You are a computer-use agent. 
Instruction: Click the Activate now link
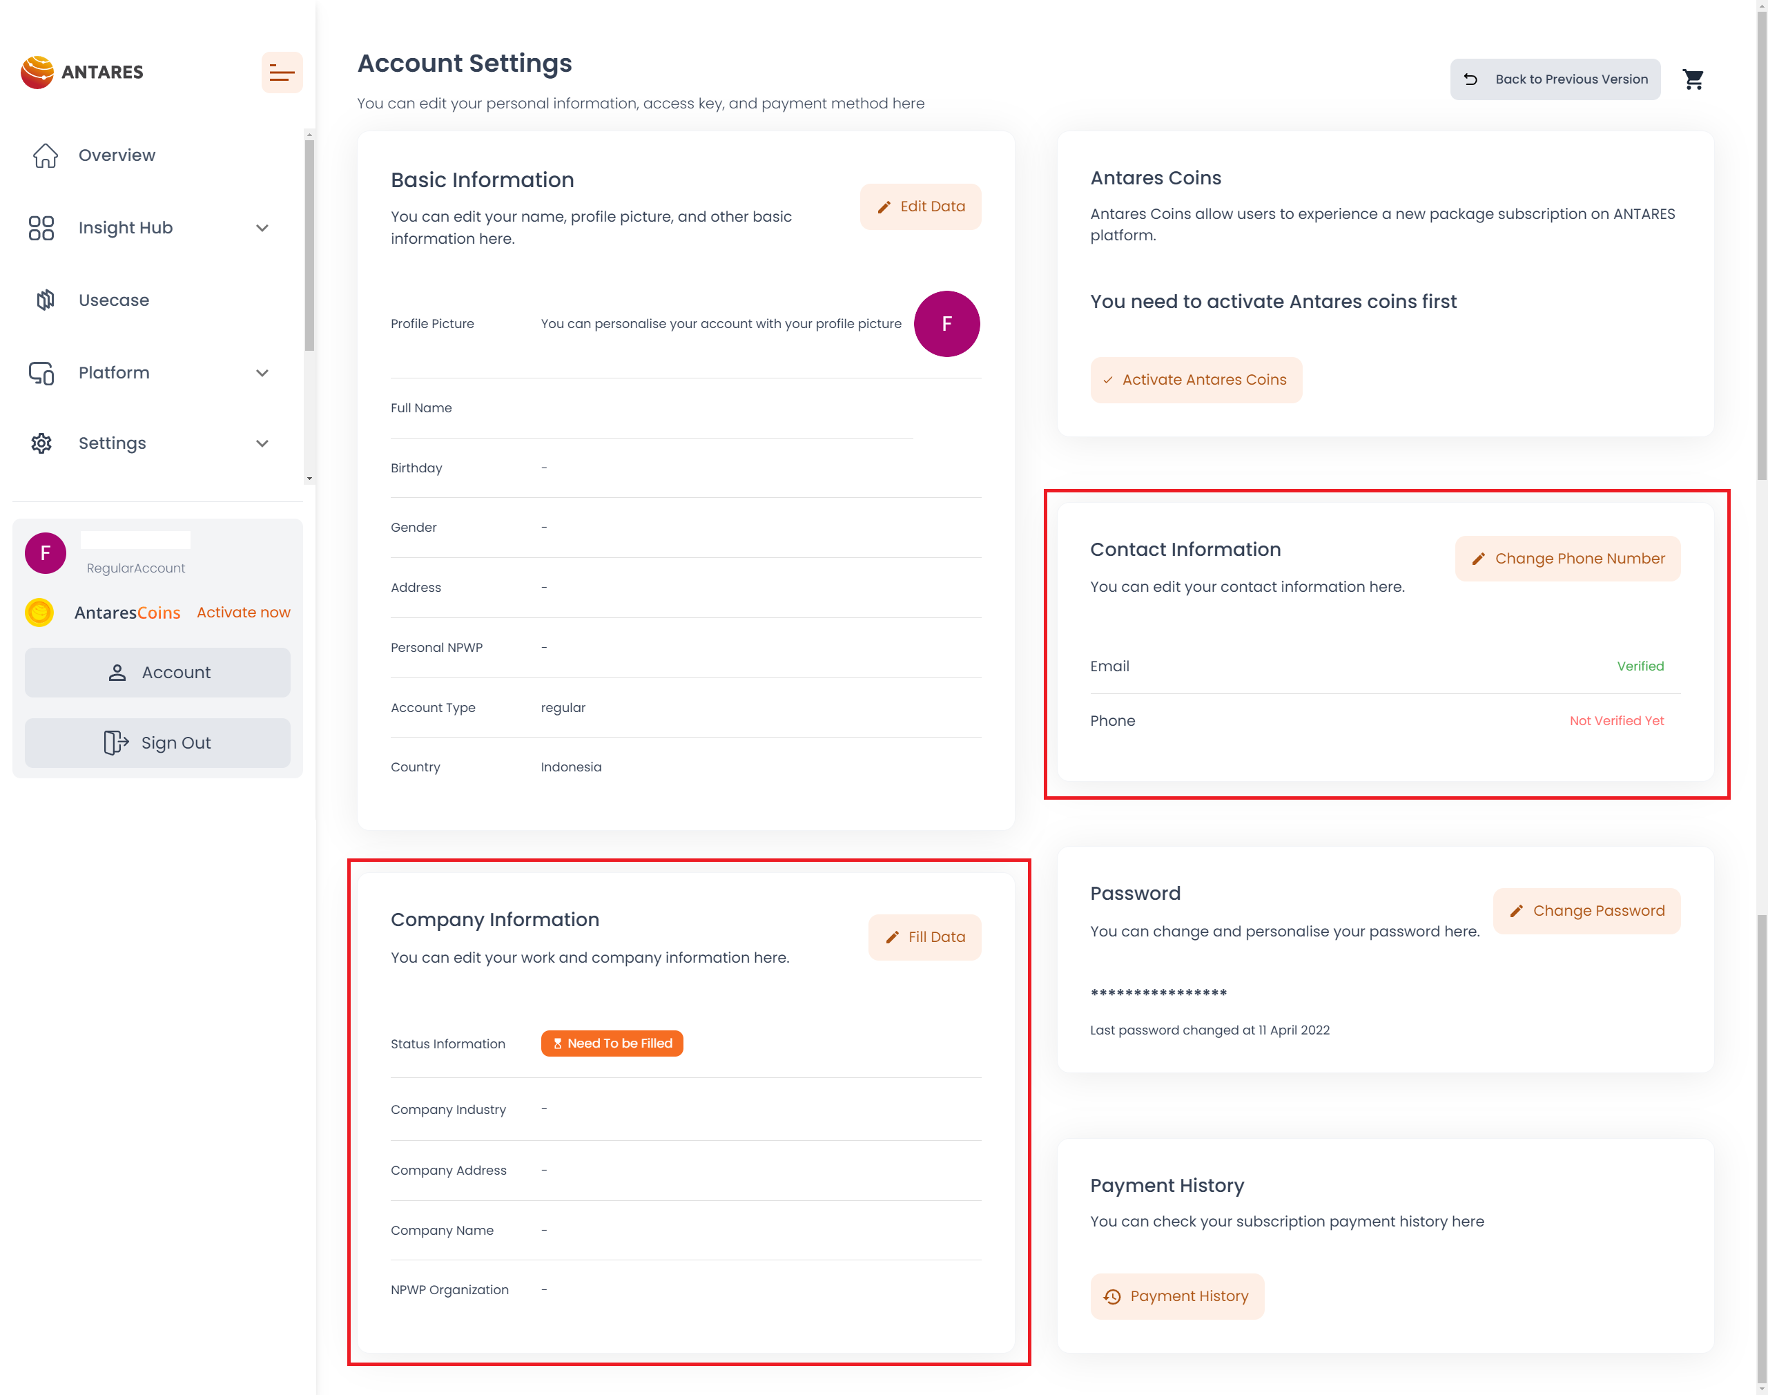click(243, 613)
